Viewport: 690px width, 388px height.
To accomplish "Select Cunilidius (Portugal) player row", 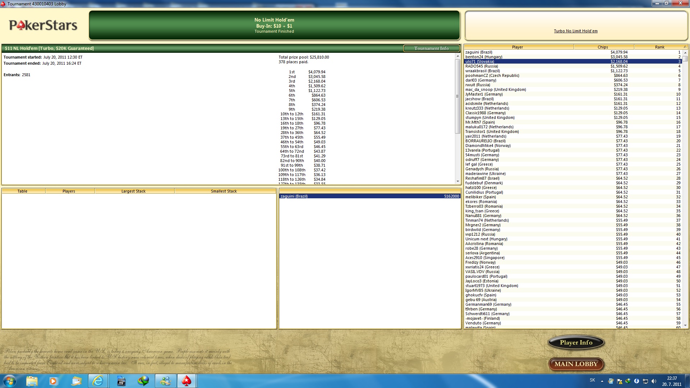I will (x=573, y=192).
